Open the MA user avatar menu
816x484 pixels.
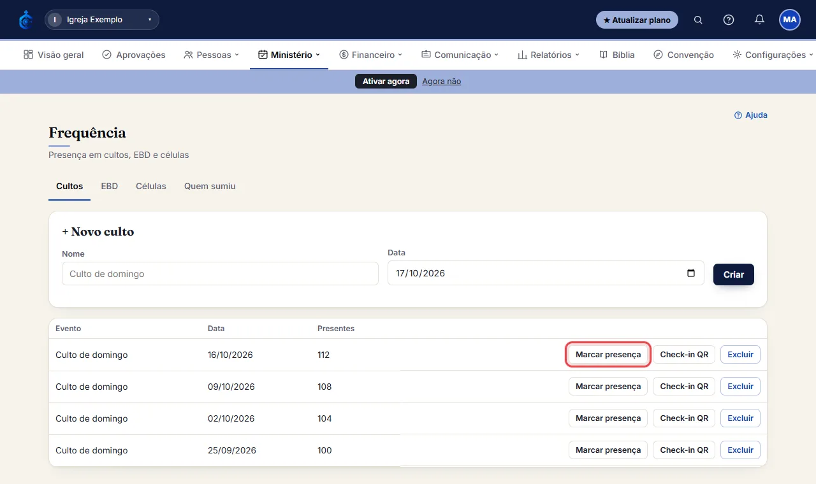pyautogui.click(x=790, y=20)
